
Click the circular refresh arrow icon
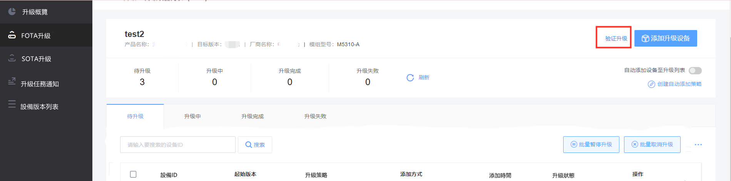(x=410, y=78)
